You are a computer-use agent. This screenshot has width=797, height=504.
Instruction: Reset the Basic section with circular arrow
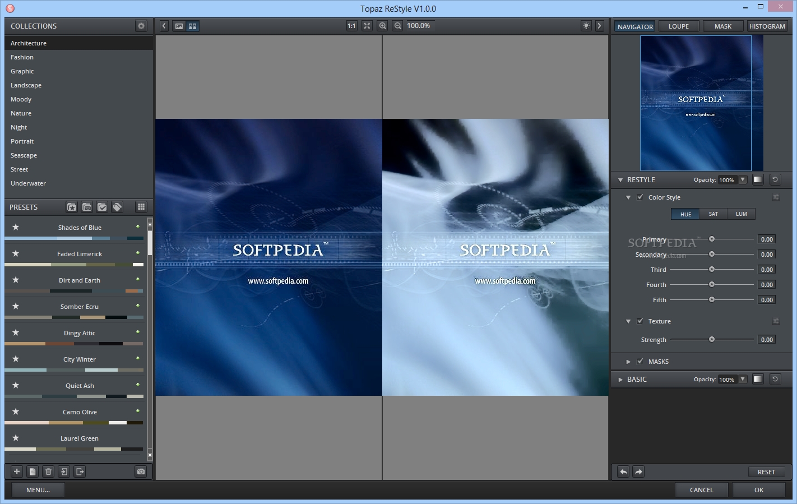coord(775,379)
